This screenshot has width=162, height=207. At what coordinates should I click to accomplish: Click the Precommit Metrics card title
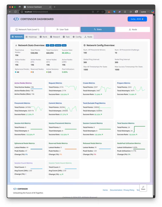pyautogui.click(x=22, y=103)
